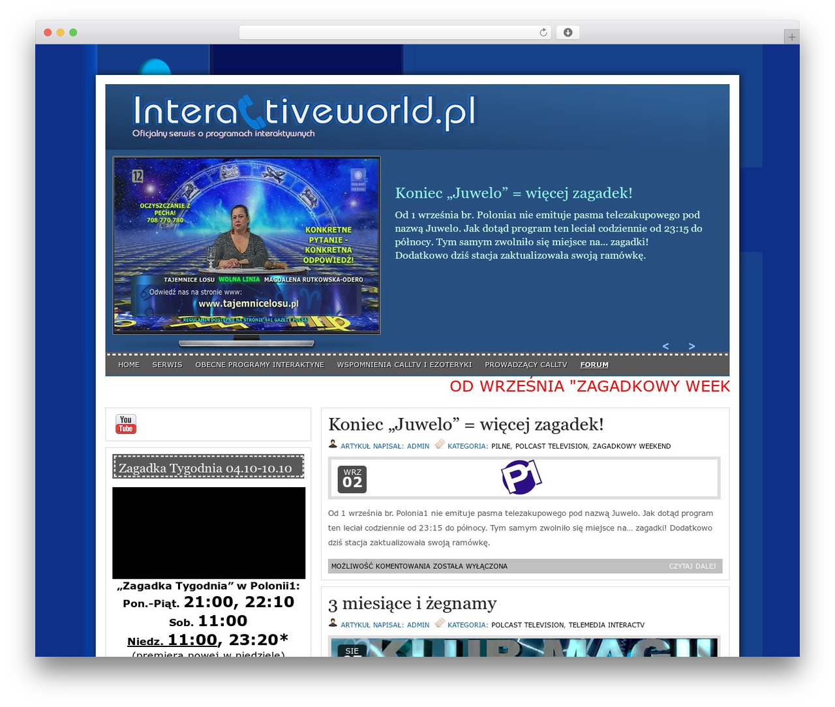Click MOŻLIWOŚĆ KOMENTOWANIA ZOSTAŁA WYŁĄCZONA text

(419, 566)
